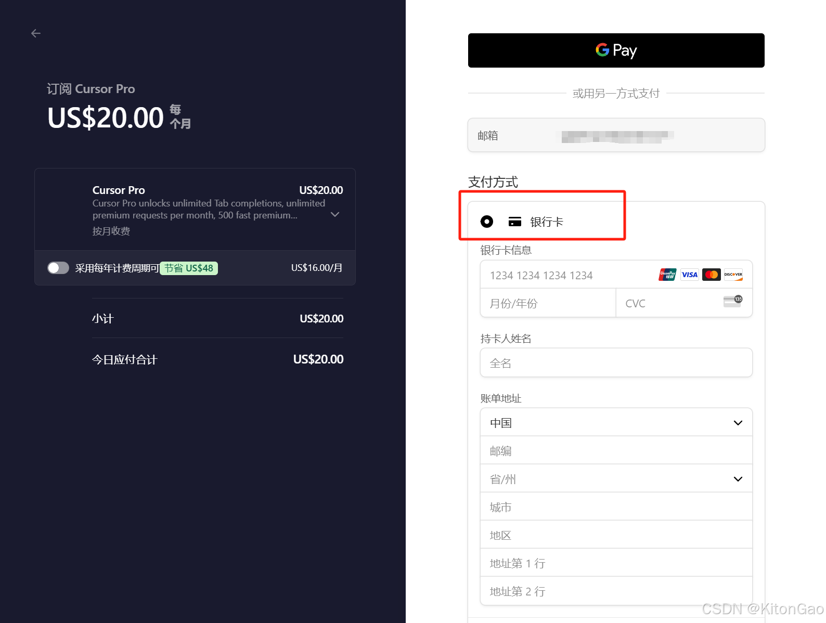Open the 中国 country dropdown
The image size is (826, 623).
(x=616, y=422)
